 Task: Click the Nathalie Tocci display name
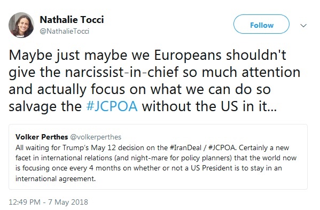click(x=72, y=20)
